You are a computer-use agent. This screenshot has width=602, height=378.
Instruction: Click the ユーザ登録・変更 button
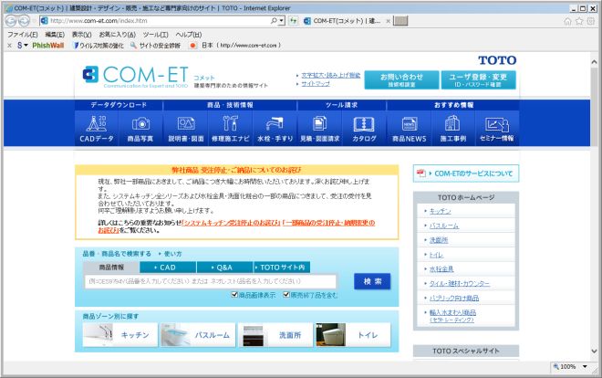tap(478, 80)
